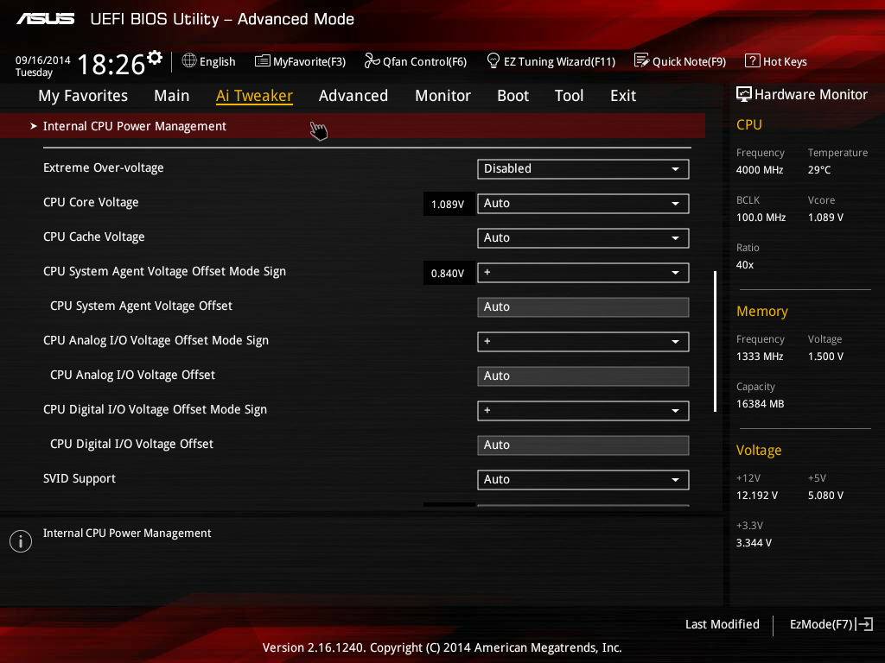Open CPU Cache Voltage dropdown
The height and width of the screenshot is (663, 885).
click(x=583, y=238)
